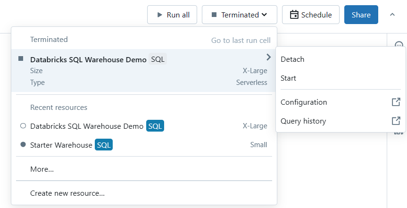The image size is (407, 208).
Task: Click the stopped square icon of attached warehouse
Action: 21,58
